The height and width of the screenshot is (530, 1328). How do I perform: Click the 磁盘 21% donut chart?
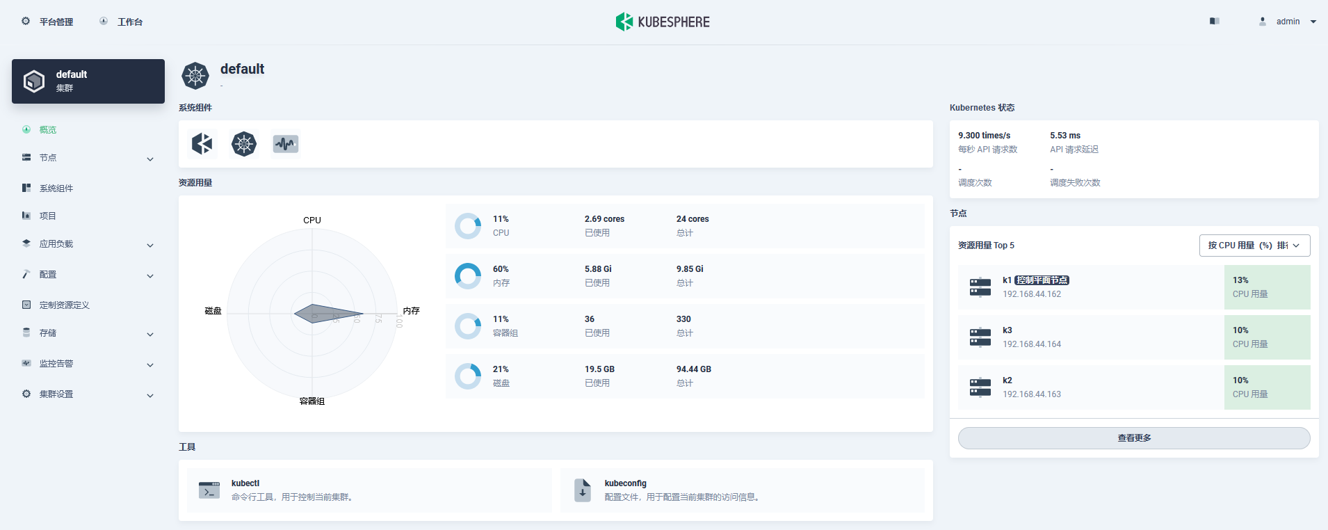pos(468,376)
